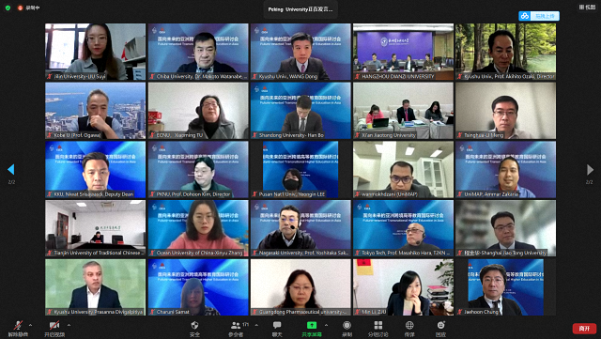Open the Reactions emoji icon

coord(440,329)
